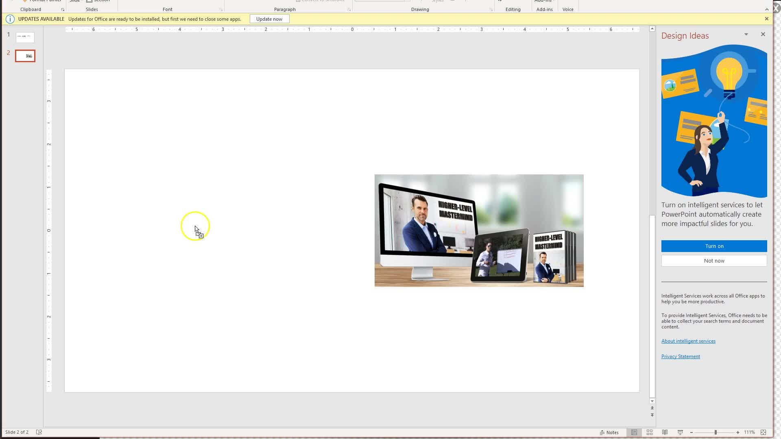Click the zoom in plus icon
Image resolution: width=781 pixels, height=439 pixels.
pyautogui.click(x=738, y=432)
